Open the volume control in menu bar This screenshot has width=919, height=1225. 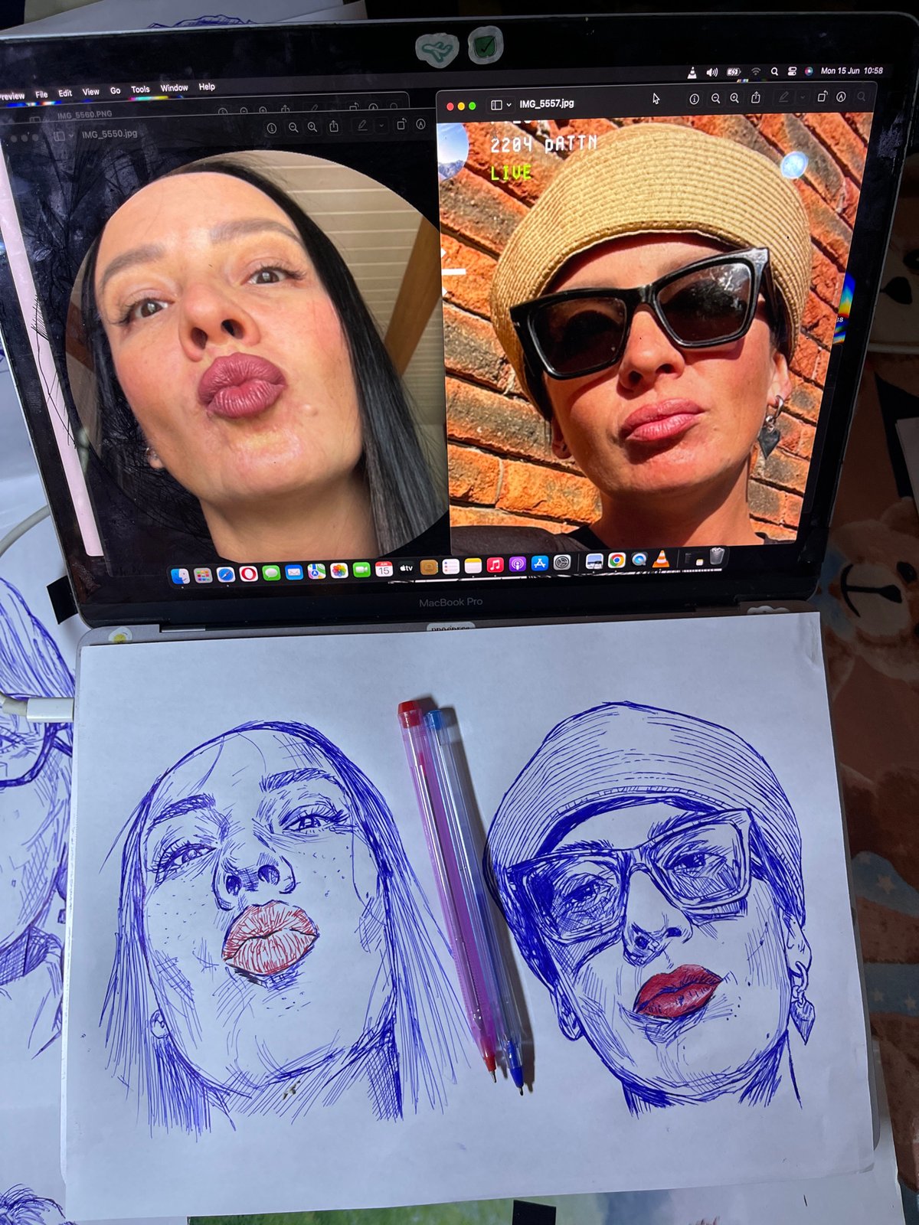pos(712,72)
